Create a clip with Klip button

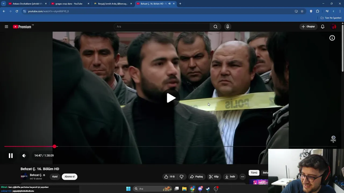(214, 177)
